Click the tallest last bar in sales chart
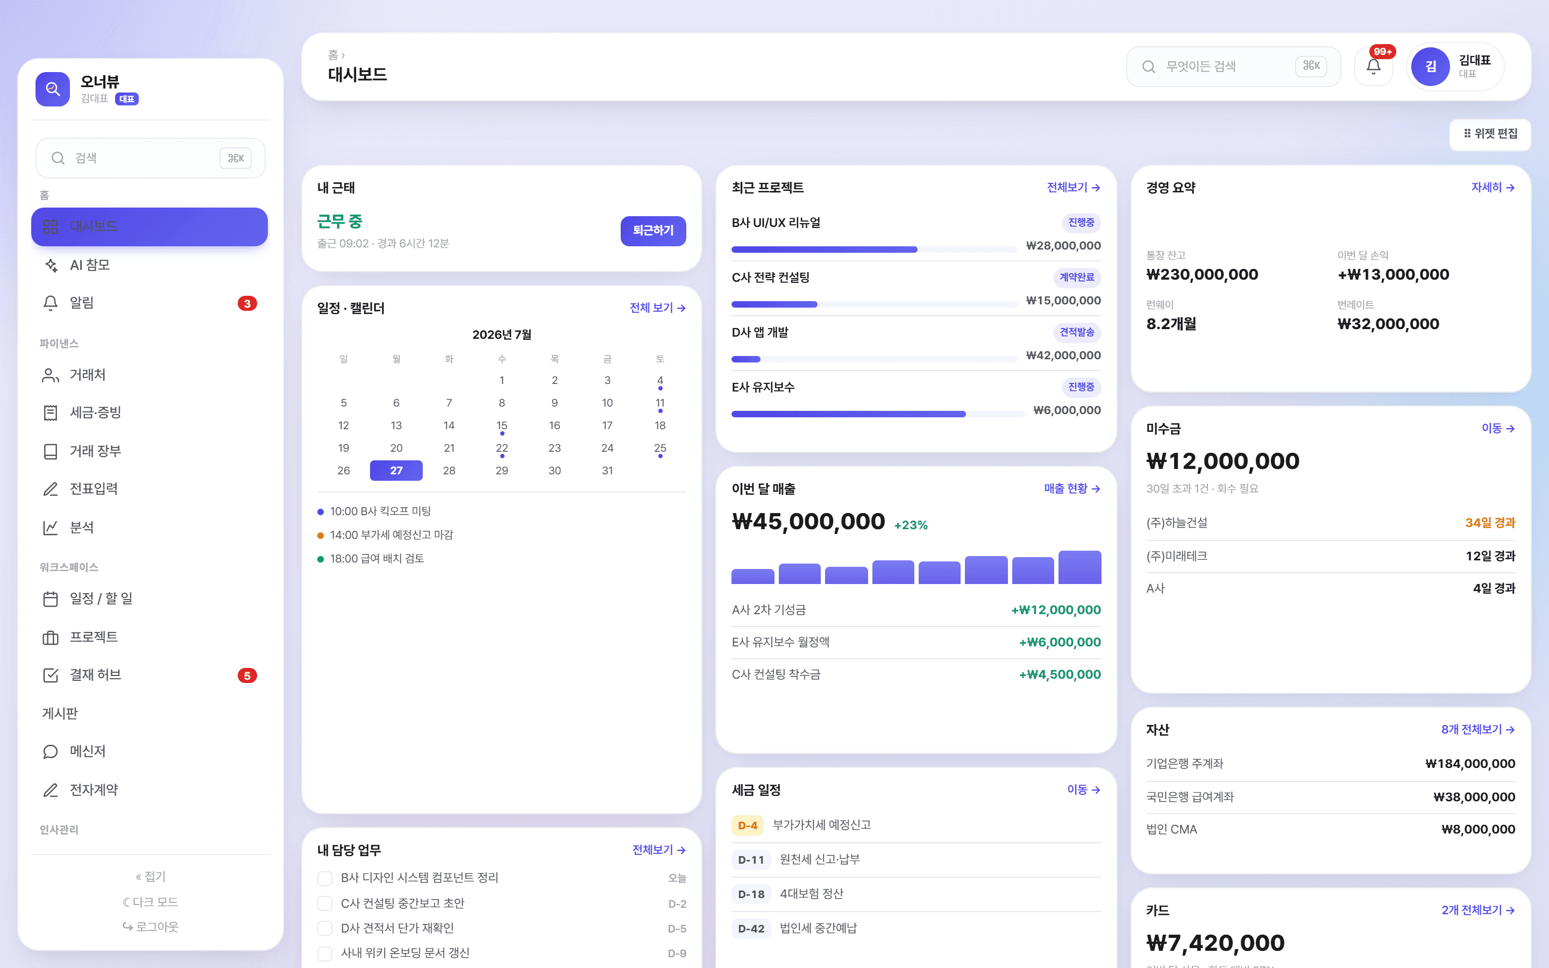The image size is (1549, 968). (1079, 567)
